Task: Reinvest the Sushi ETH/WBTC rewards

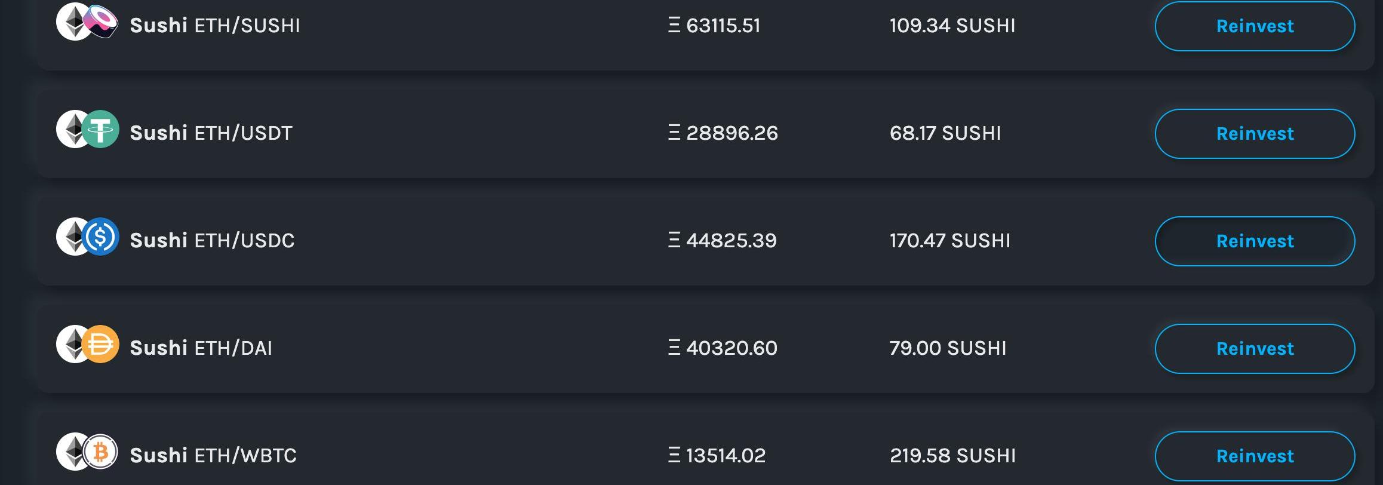Action: 1255,456
